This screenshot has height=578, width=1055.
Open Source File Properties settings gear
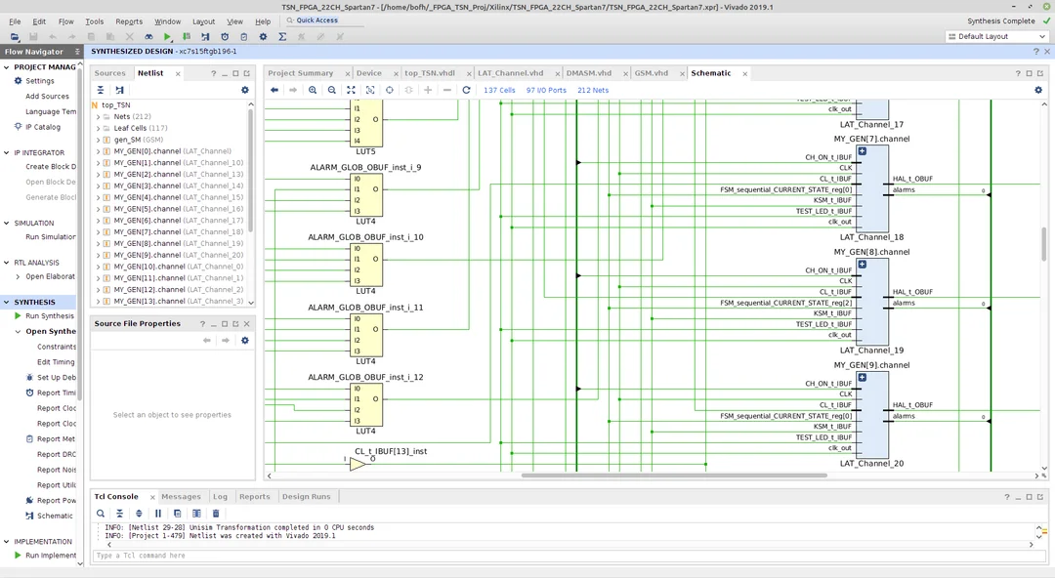[x=245, y=341]
